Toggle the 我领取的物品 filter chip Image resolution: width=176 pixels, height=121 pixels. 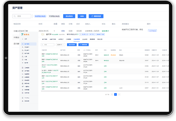(x=40, y=16)
